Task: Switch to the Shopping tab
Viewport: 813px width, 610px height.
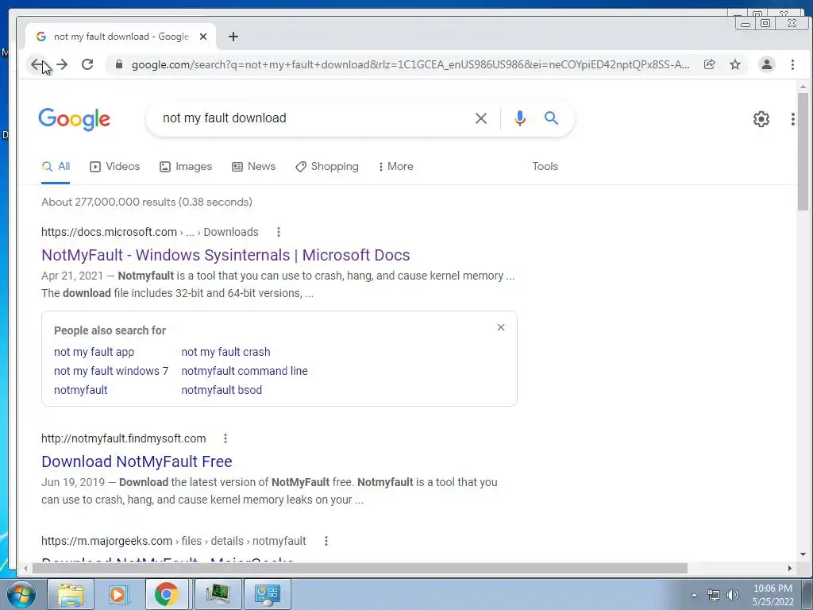Action: [x=326, y=167]
